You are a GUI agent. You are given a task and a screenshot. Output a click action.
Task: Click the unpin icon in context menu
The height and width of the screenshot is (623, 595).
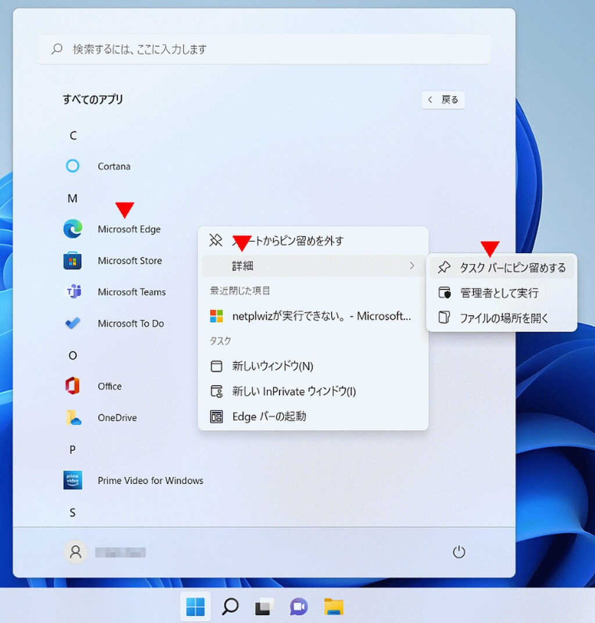pos(216,240)
